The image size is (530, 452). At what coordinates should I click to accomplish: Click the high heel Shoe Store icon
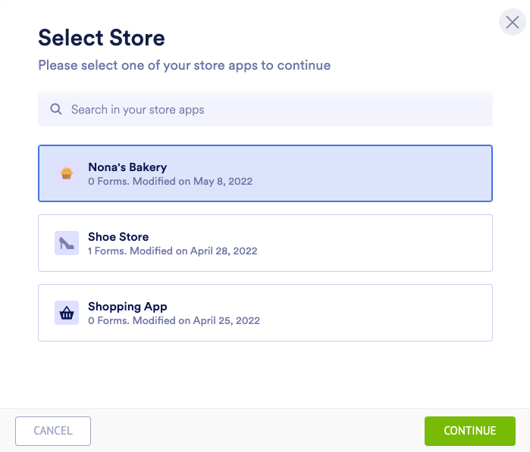tap(67, 243)
